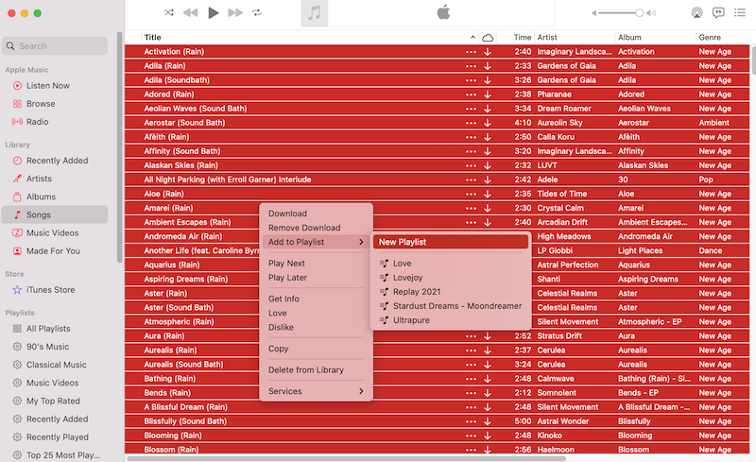756x462 pixels.
Task: Click Delete from Library option
Action: click(x=305, y=369)
